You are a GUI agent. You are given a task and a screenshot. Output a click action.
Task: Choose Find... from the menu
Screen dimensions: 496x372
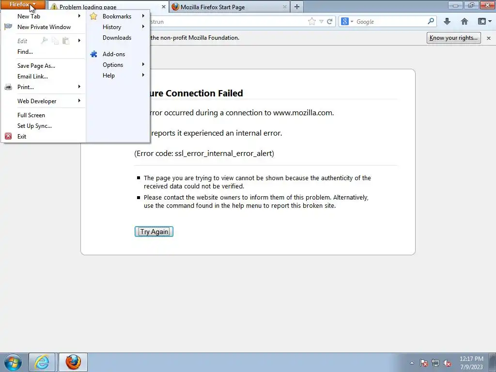point(25,51)
